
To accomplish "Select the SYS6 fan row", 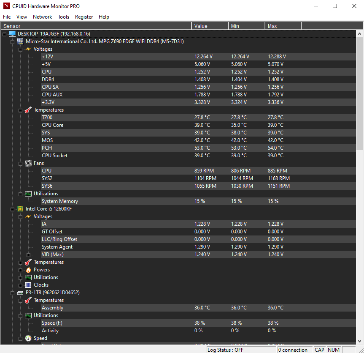I will 198,186.
